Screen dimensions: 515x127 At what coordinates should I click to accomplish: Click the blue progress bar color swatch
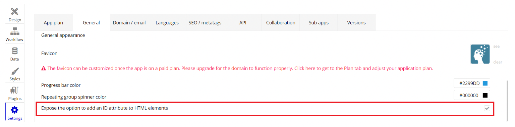pos(485,84)
